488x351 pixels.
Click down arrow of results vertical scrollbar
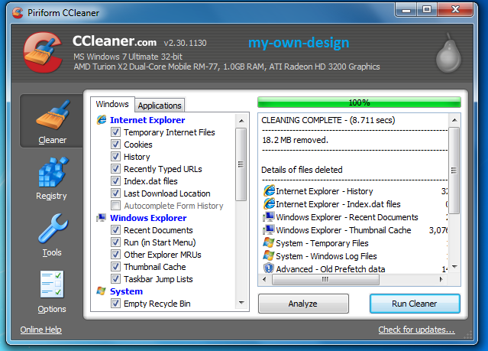point(454,267)
